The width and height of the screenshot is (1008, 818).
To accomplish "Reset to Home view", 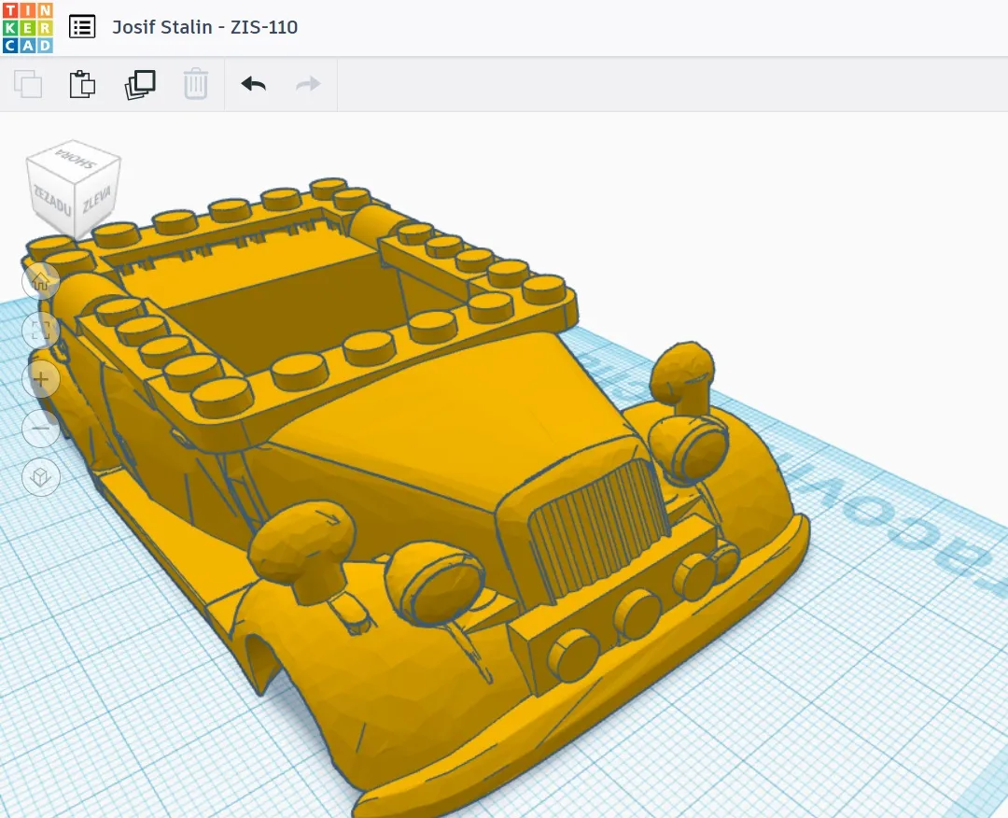I will tap(41, 280).
